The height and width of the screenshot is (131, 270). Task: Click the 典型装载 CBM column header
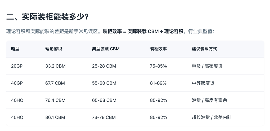coord(106,49)
